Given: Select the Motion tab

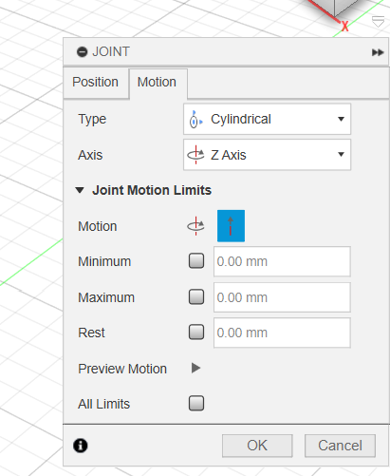Looking at the screenshot, I should pos(158,82).
